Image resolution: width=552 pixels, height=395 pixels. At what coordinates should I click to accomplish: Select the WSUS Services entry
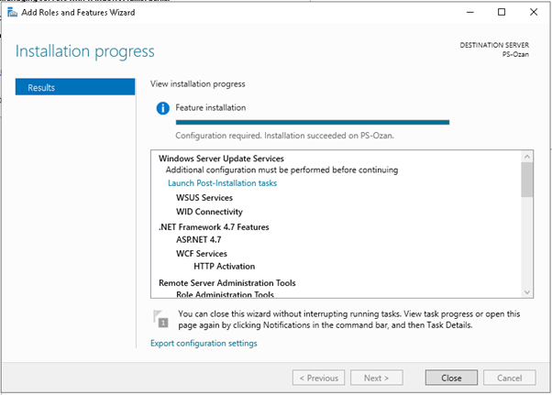point(204,198)
